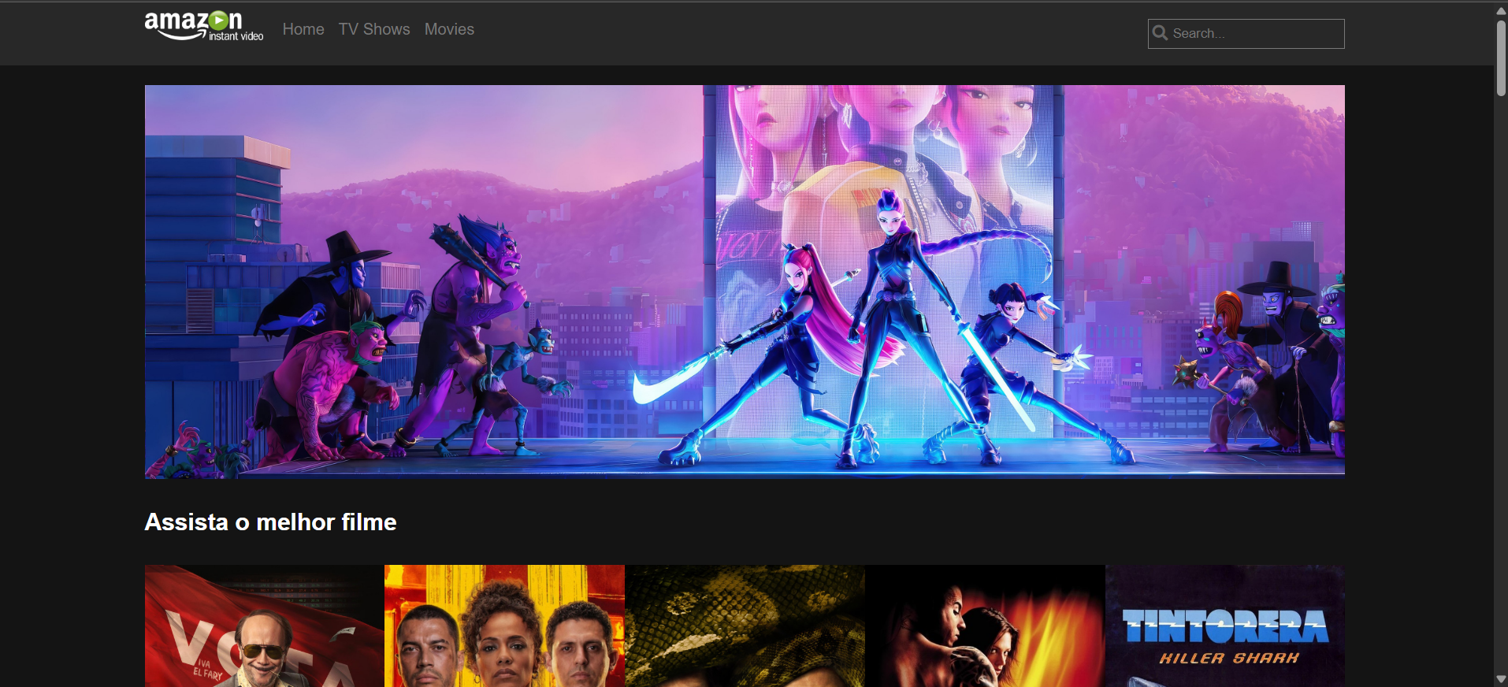Screen dimensions: 1508x687
Task: Open the yellow three-faces movie poster
Action: tap(504, 626)
